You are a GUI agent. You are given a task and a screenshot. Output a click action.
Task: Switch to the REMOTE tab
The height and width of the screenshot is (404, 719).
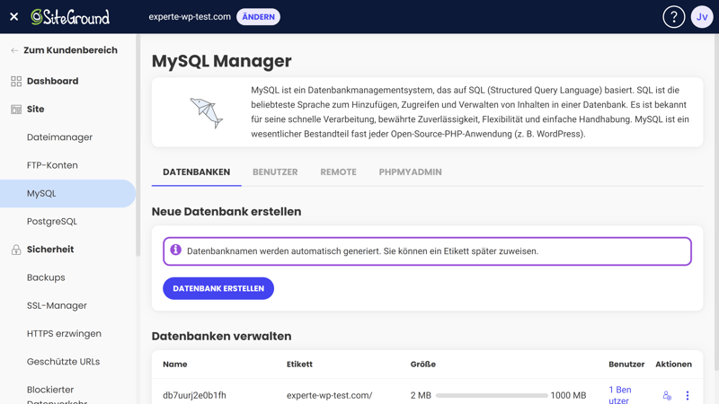[338, 172]
